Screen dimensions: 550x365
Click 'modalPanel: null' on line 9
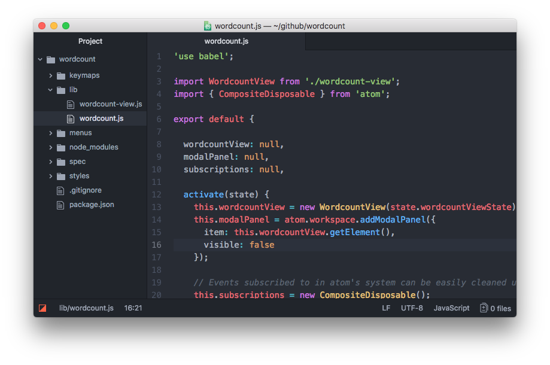coord(224,157)
